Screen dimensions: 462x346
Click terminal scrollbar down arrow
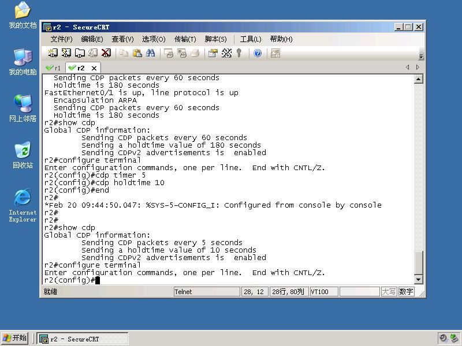click(x=418, y=279)
